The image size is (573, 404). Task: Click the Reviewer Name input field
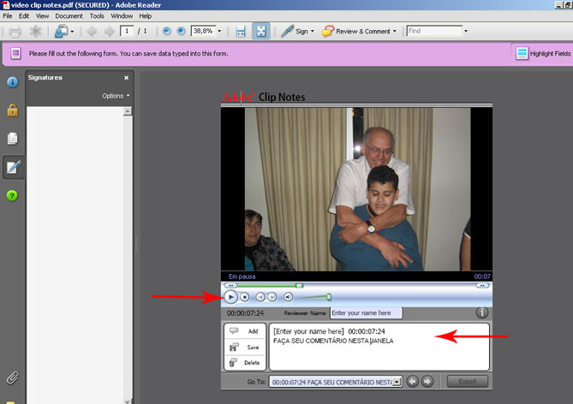[365, 313]
